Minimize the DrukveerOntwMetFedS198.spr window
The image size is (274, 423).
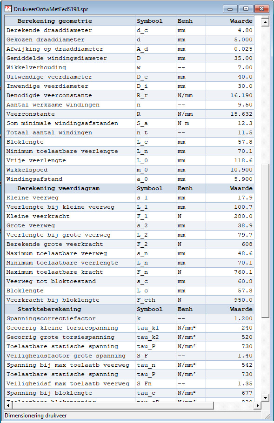point(230,9)
